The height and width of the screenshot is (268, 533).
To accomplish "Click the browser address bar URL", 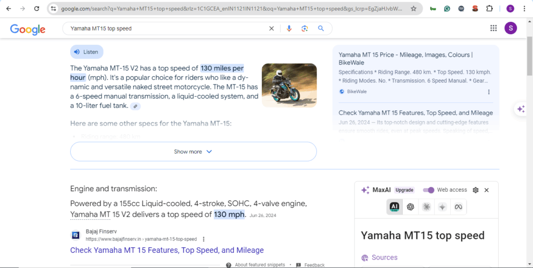I will pyautogui.click(x=231, y=9).
